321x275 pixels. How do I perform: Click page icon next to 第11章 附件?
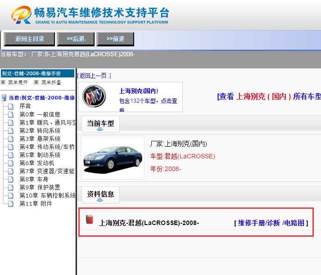(x=11, y=203)
